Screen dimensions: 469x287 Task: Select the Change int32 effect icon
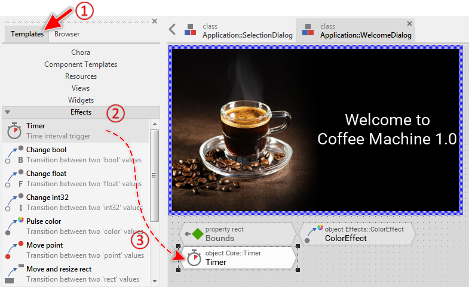(x=13, y=202)
